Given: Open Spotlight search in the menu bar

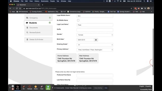Looking at the screenshot, I should pos(144,1).
